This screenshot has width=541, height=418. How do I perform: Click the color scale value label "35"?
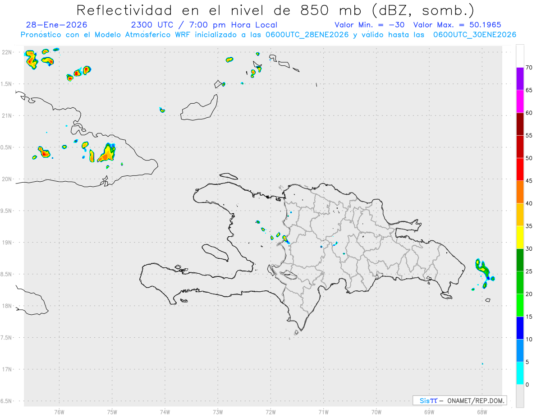point(529,226)
